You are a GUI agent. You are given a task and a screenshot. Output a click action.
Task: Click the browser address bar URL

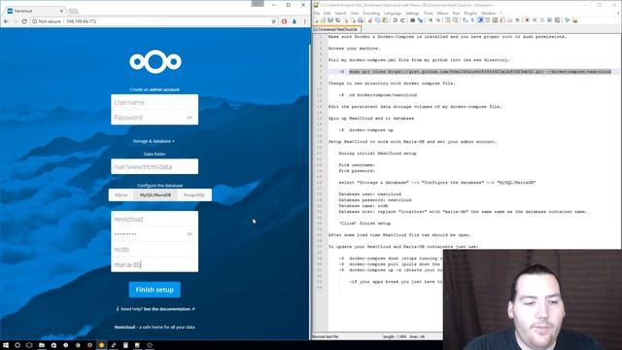coord(81,21)
